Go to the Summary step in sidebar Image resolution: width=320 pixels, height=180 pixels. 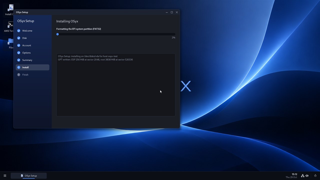point(32,60)
